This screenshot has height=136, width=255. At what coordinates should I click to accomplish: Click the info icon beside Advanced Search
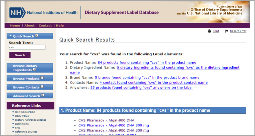(x=42, y=96)
